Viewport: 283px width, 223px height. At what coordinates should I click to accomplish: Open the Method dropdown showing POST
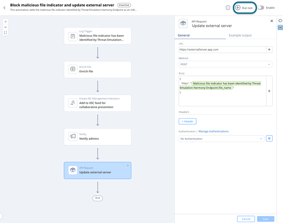click(x=225, y=64)
